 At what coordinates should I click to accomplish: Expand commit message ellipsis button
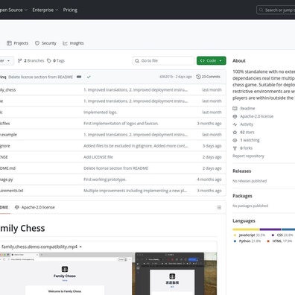pyautogui.click(x=79, y=77)
